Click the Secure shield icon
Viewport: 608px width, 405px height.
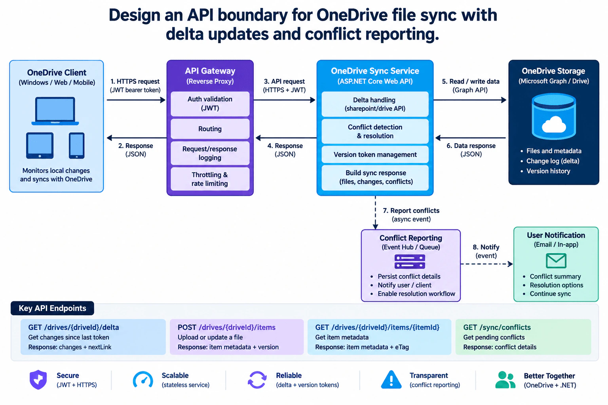pos(38,380)
